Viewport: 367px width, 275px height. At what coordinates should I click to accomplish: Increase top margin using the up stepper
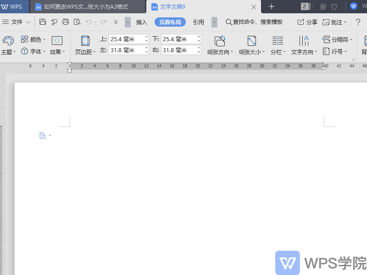click(147, 37)
